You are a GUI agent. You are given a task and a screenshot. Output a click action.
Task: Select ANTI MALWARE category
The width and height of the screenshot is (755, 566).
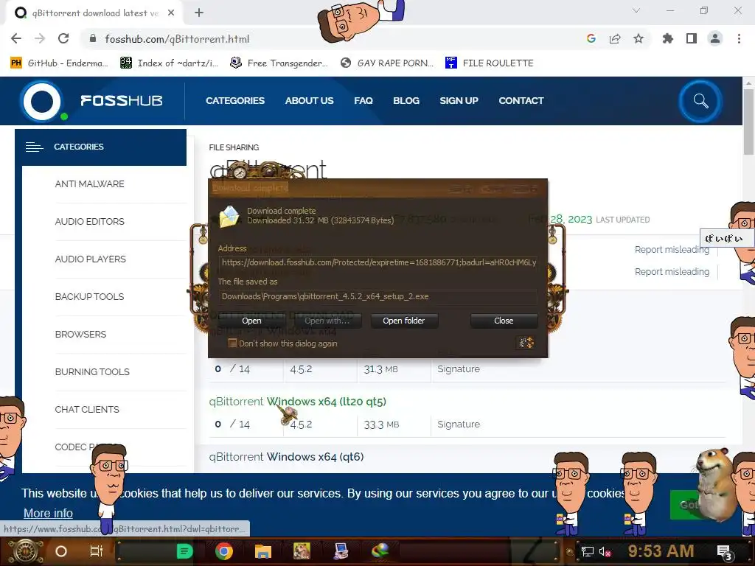89,184
